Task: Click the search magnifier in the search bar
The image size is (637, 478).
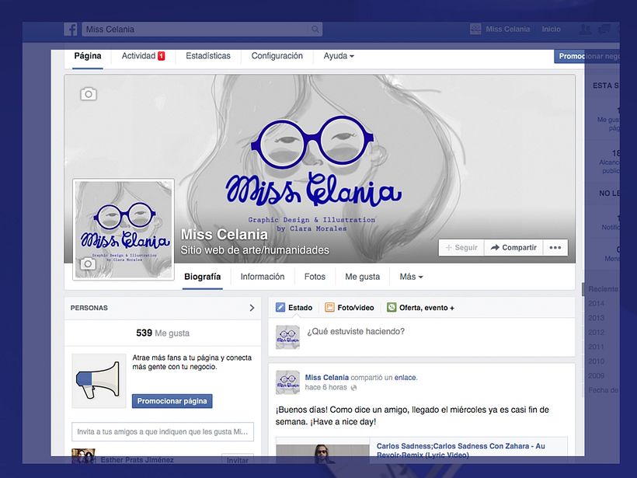Action: click(314, 29)
